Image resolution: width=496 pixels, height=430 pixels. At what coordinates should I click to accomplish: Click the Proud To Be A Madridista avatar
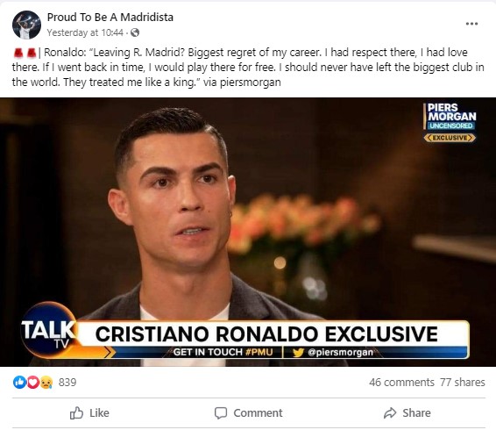click(x=26, y=25)
